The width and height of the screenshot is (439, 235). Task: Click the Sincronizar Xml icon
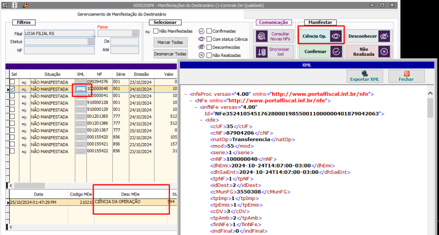(x=261, y=52)
